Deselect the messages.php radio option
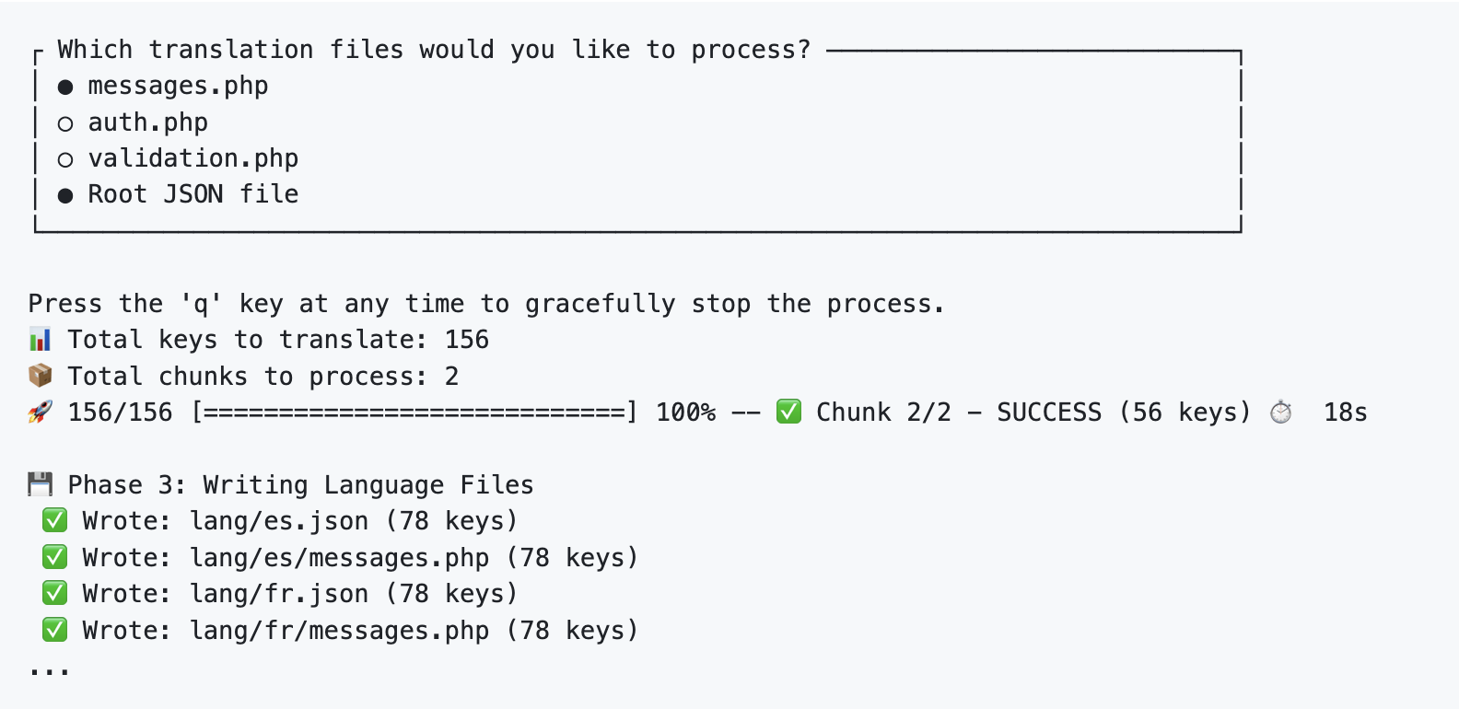This screenshot has width=1459, height=709. coord(65,87)
